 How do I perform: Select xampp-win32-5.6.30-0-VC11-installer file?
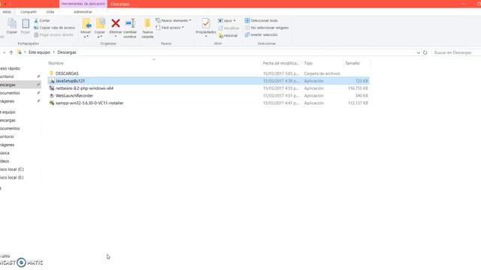click(89, 103)
